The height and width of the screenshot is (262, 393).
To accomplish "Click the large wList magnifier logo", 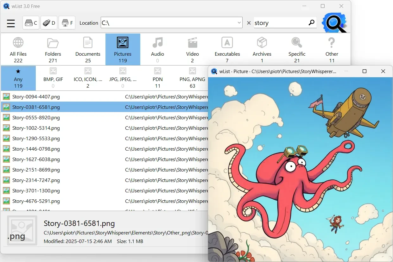I will 335,23.
